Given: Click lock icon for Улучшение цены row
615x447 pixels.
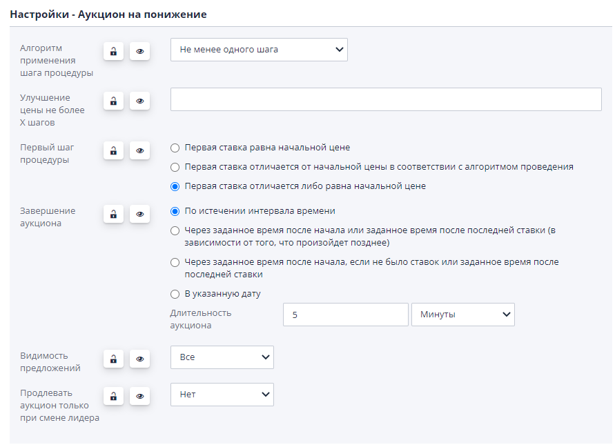Looking at the screenshot, I should 113,101.
